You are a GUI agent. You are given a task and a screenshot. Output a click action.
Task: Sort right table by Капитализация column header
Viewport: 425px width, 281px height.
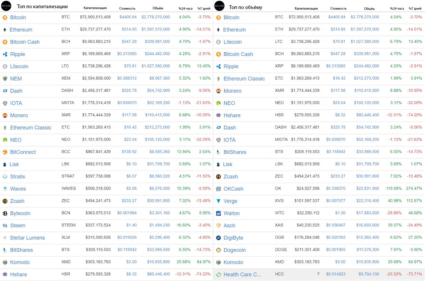306,8
